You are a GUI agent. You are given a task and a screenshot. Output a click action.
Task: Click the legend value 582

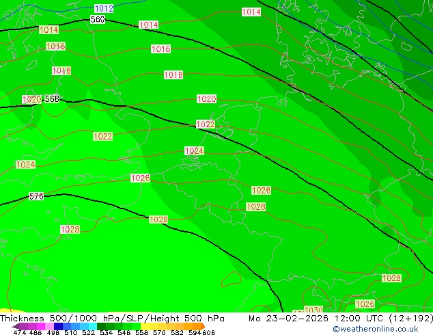(x=177, y=332)
